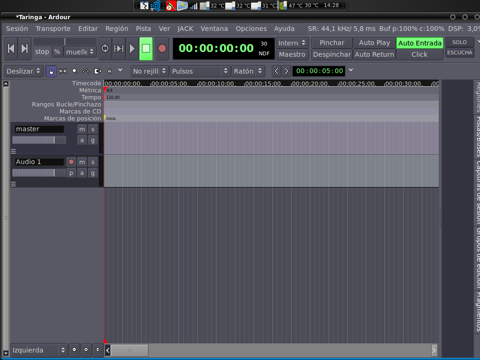Click the horizontal timeline scrollbar thumb
The width and height of the screenshot is (480, 360).
click(130, 350)
